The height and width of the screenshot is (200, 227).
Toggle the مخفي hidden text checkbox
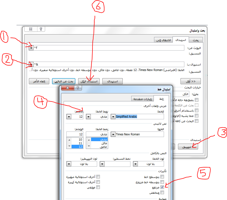click(x=98, y=187)
